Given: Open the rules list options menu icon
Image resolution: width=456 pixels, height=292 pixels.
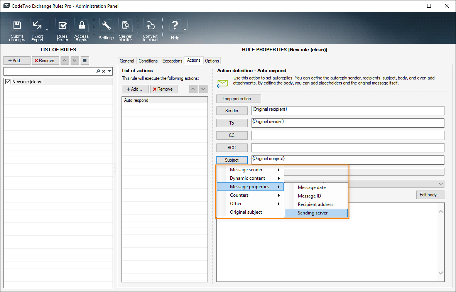Looking at the screenshot, I should (x=84, y=61).
